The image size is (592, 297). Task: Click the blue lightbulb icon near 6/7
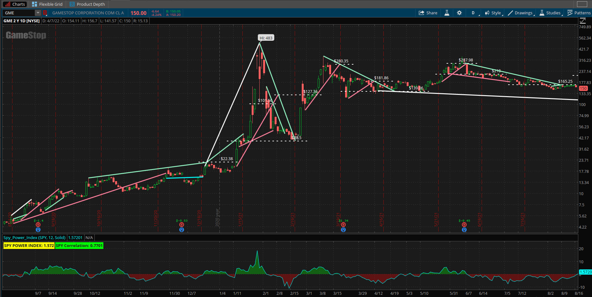464,230
